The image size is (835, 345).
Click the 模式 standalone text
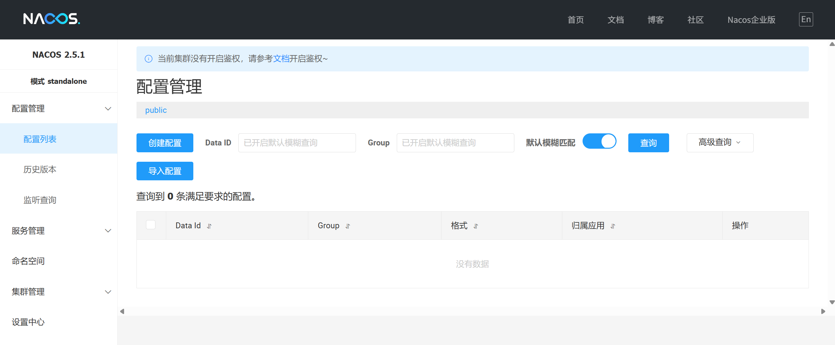tap(58, 81)
